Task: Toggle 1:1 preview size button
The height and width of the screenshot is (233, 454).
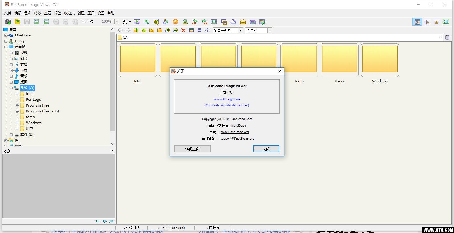Action: point(97,221)
